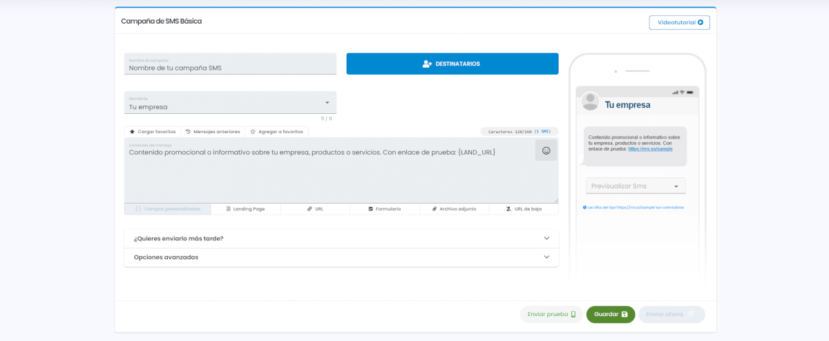Click Agregar a favoritos
The image size is (829, 341).
click(x=276, y=131)
